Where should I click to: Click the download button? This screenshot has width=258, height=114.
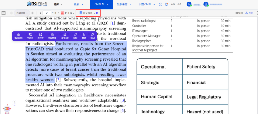pos(249,13)
